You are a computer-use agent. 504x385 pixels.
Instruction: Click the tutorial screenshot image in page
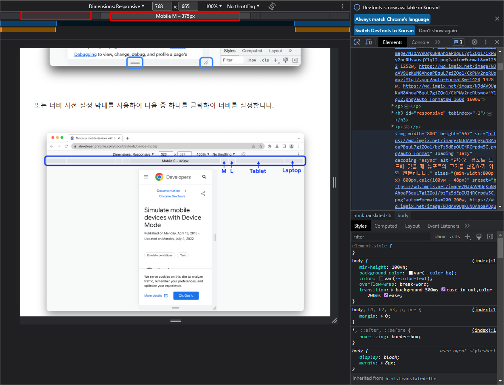pyautogui.click(x=175, y=221)
